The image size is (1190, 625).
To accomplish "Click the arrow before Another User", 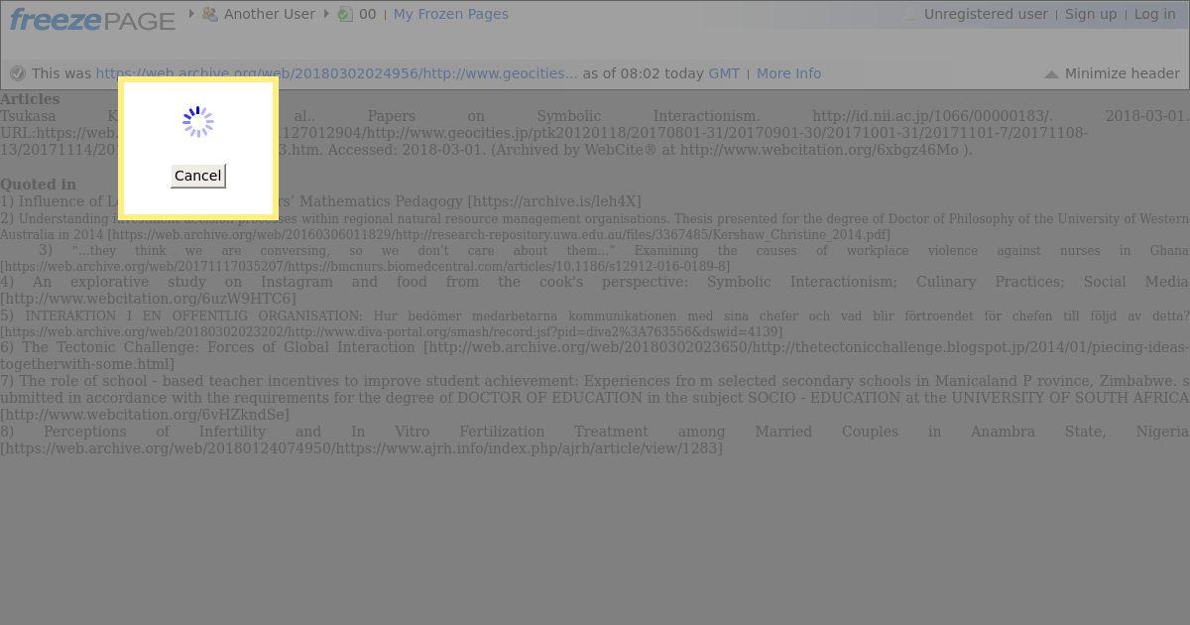I will point(191,14).
